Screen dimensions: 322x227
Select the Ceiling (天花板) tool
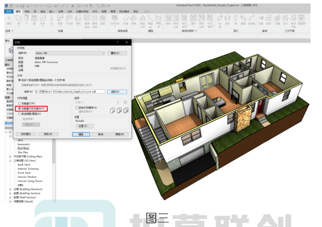[x=69, y=20]
